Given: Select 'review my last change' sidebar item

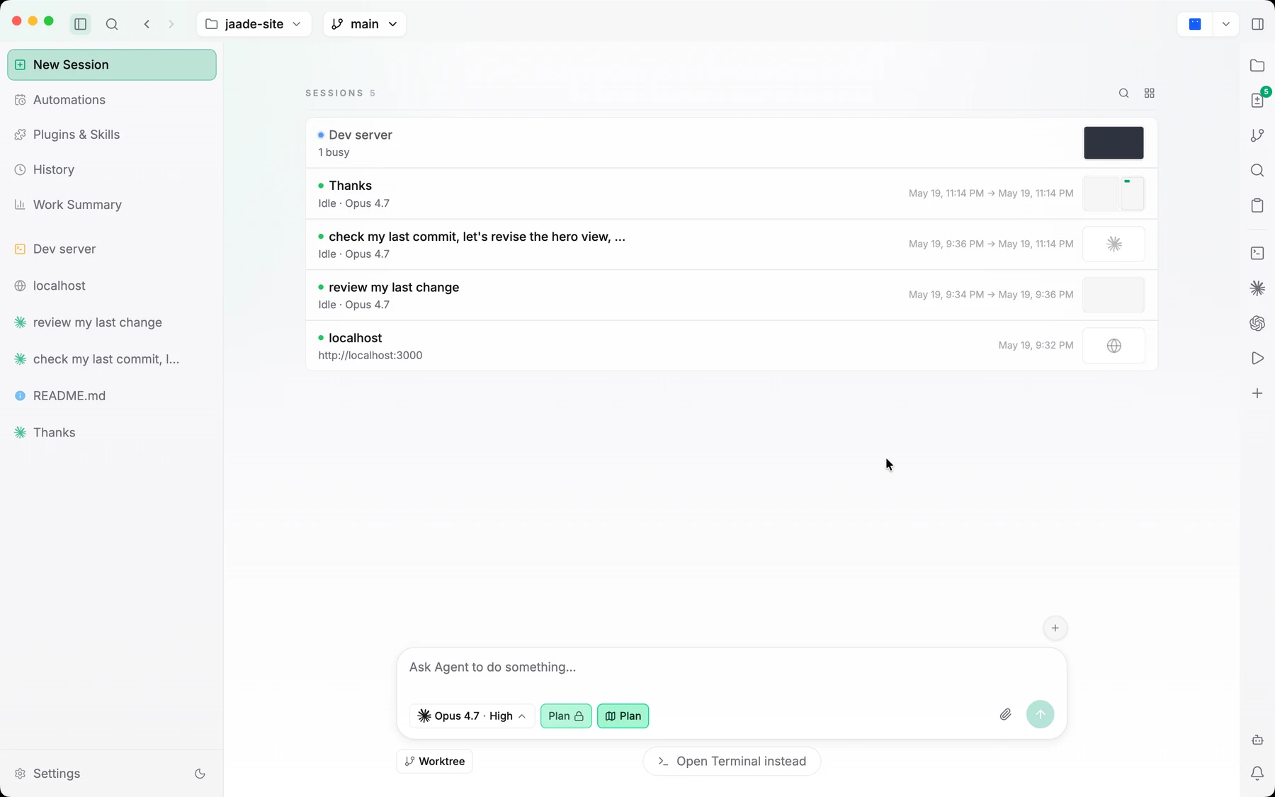Looking at the screenshot, I should tap(112, 322).
